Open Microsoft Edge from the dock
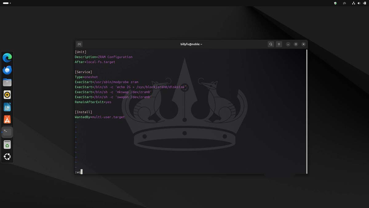This screenshot has width=369, height=208. (7, 58)
